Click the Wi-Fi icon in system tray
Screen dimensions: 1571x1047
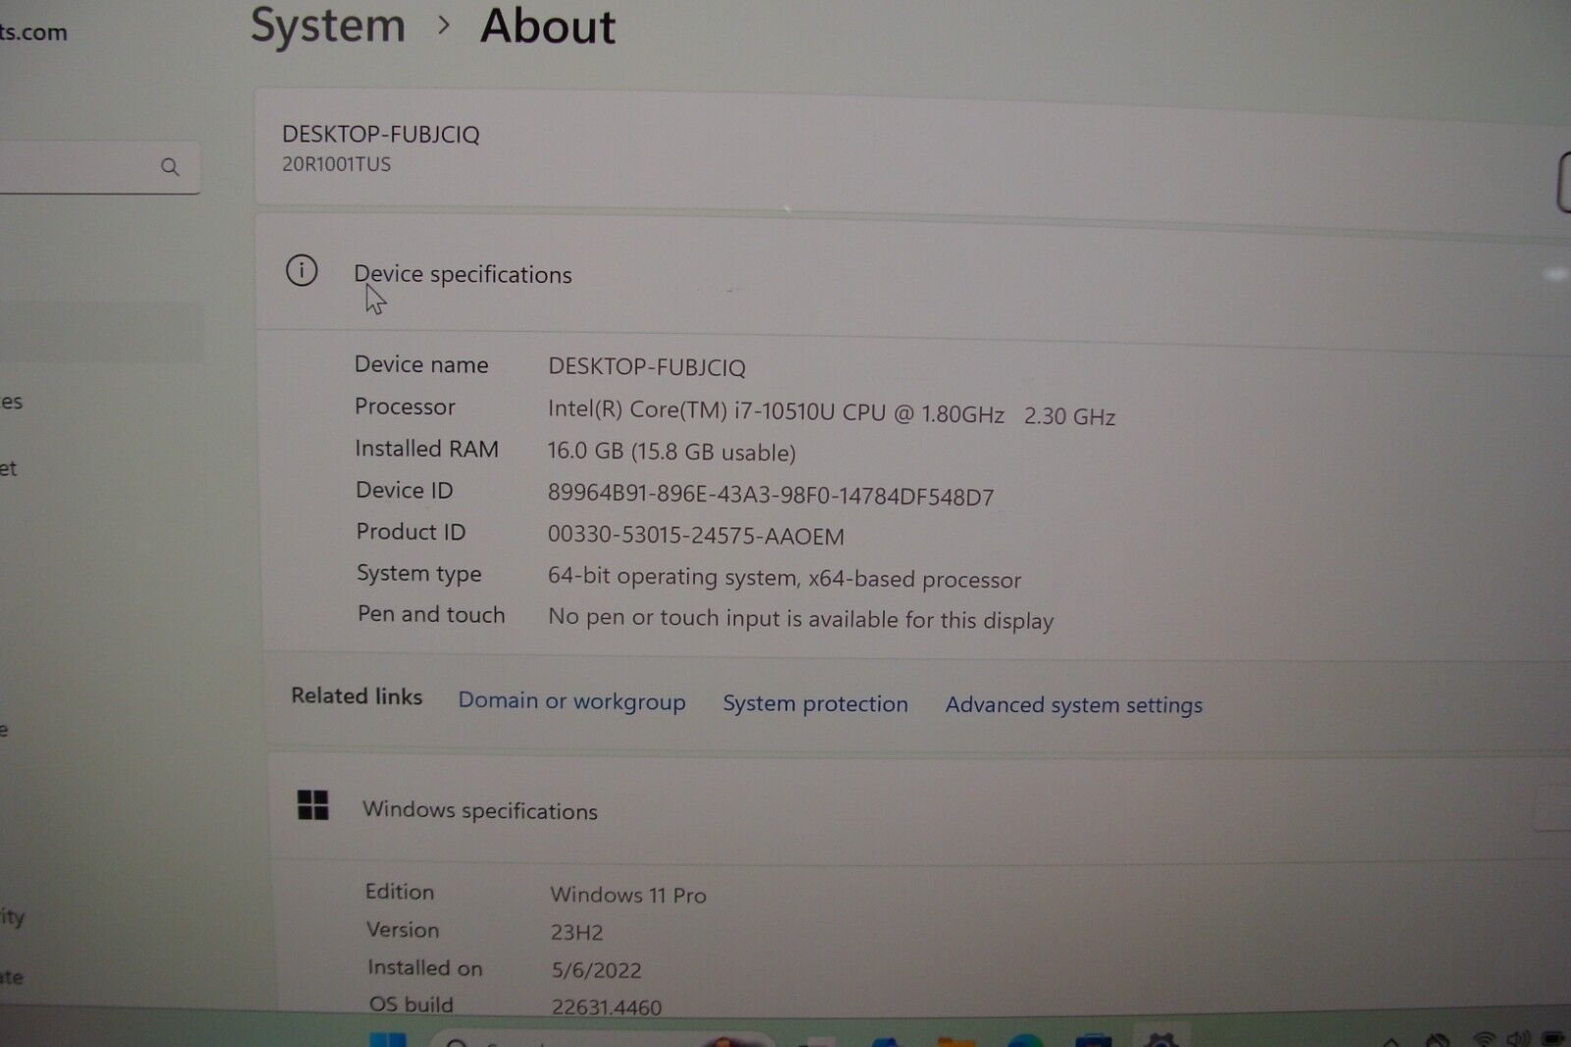tap(1485, 1039)
